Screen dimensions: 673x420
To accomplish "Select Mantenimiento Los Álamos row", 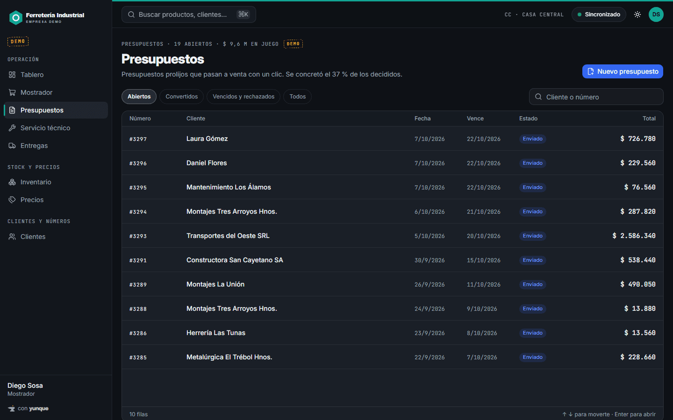I will coord(393,187).
